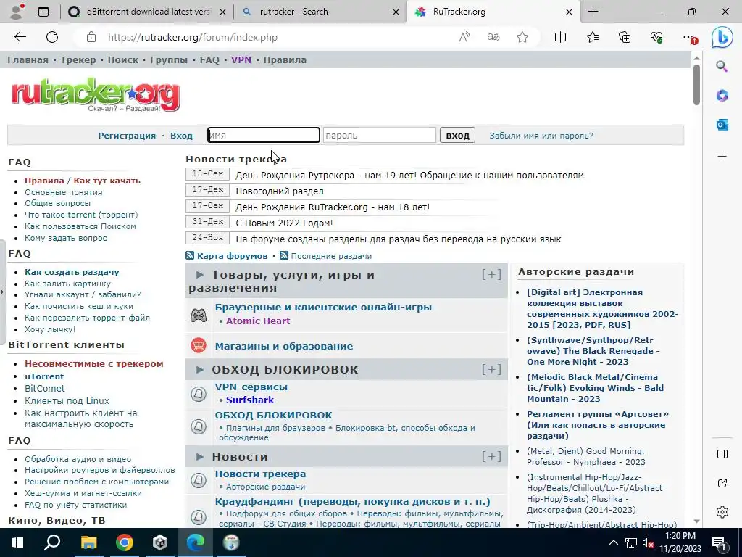Screen dimensions: 742x557
Task: Click the sidebar panel layout icon
Action: pyautogui.click(x=722, y=454)
